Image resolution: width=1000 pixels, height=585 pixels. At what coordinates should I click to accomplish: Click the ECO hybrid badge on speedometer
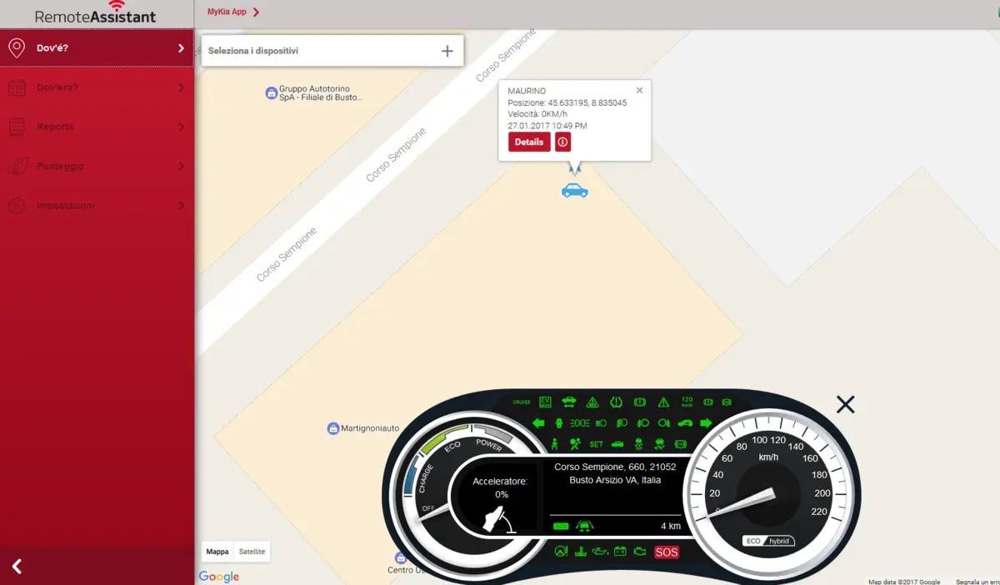pyautogui.click(x=769, y=541)
